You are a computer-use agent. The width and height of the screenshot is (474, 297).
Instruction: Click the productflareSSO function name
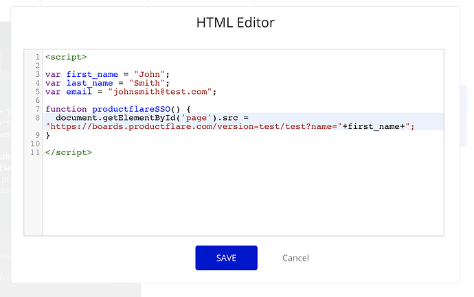point(131,109)
